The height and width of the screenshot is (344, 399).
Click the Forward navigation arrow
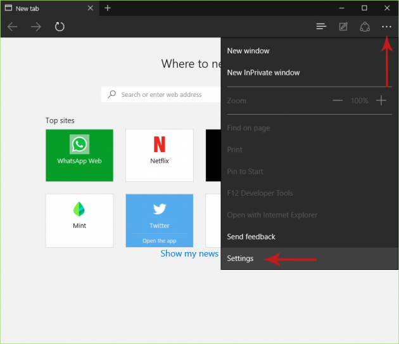pyautogui.click(x=36, y=27)
